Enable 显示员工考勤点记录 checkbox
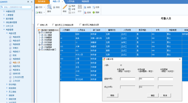 tap(80, 25)
